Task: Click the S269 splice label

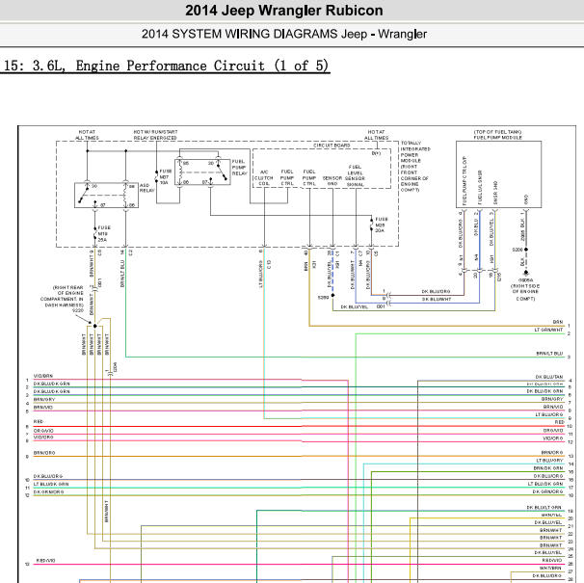Action: [323, 297]
